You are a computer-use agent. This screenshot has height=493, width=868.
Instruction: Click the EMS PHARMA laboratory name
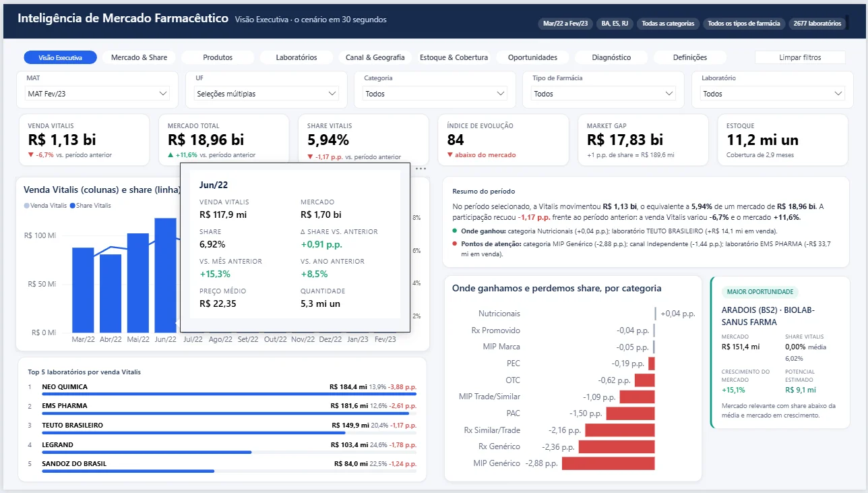(x=65, y=406)
